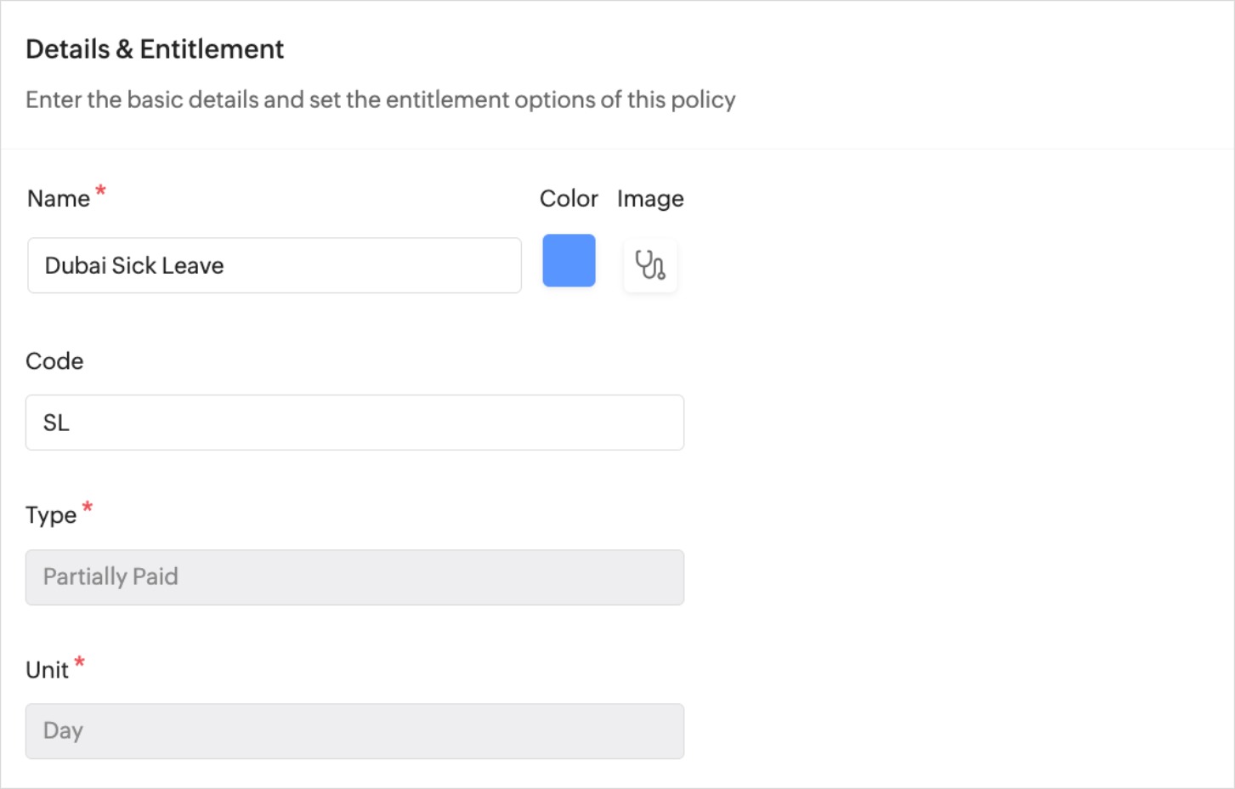
Task: Click the word Details in the heading
Action: [x=68, y=49]
